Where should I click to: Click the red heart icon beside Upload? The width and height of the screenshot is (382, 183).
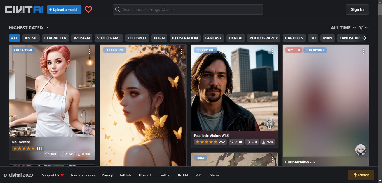coord(88,9)
